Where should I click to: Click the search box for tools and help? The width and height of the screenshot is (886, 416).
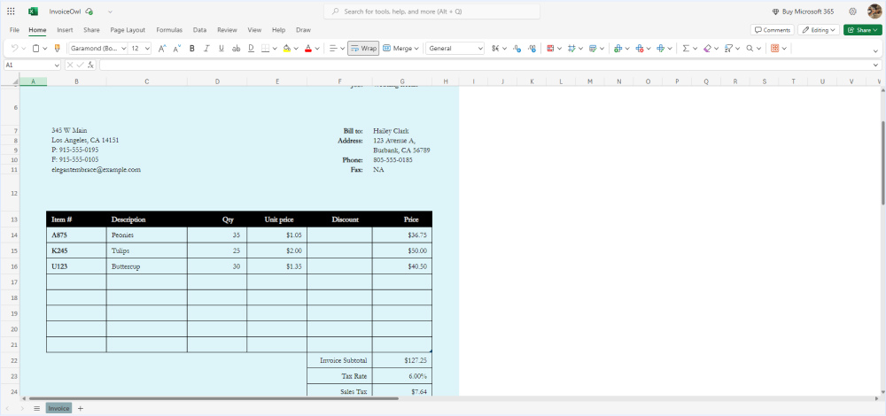[432, 12]
